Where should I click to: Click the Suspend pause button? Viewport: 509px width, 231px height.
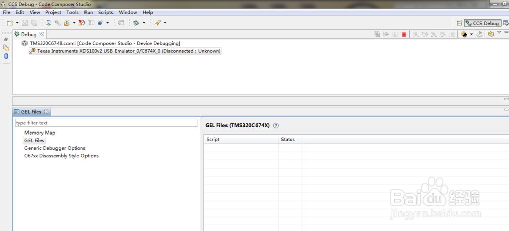[395, 34]
